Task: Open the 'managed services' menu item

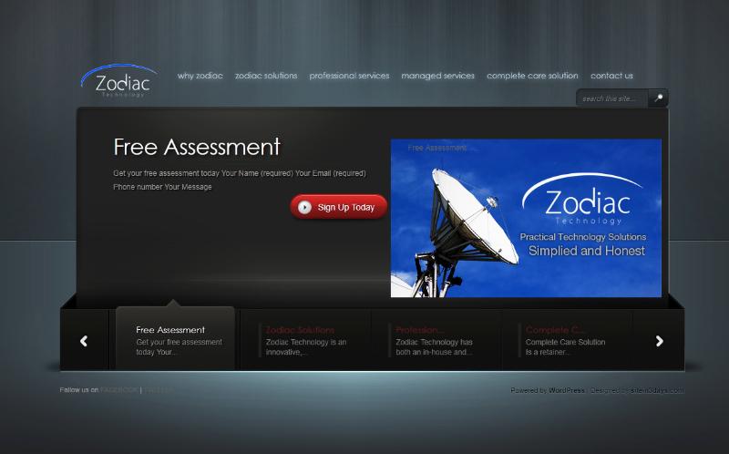Action: 438,76
